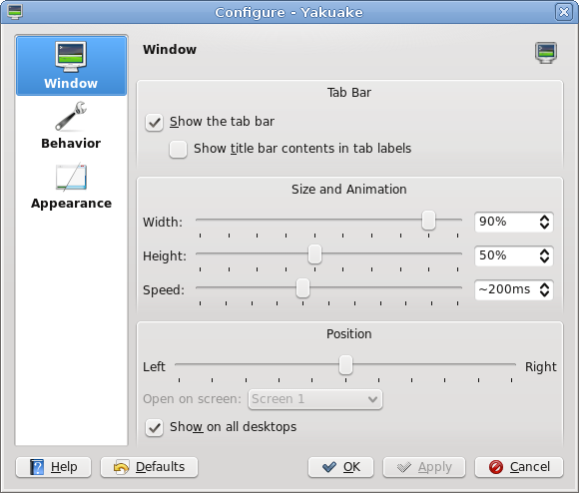The height and width of the screenshot is (493, 579).
Task: Click the Speed ~200ms spinbox field
Action: [514, 290]
